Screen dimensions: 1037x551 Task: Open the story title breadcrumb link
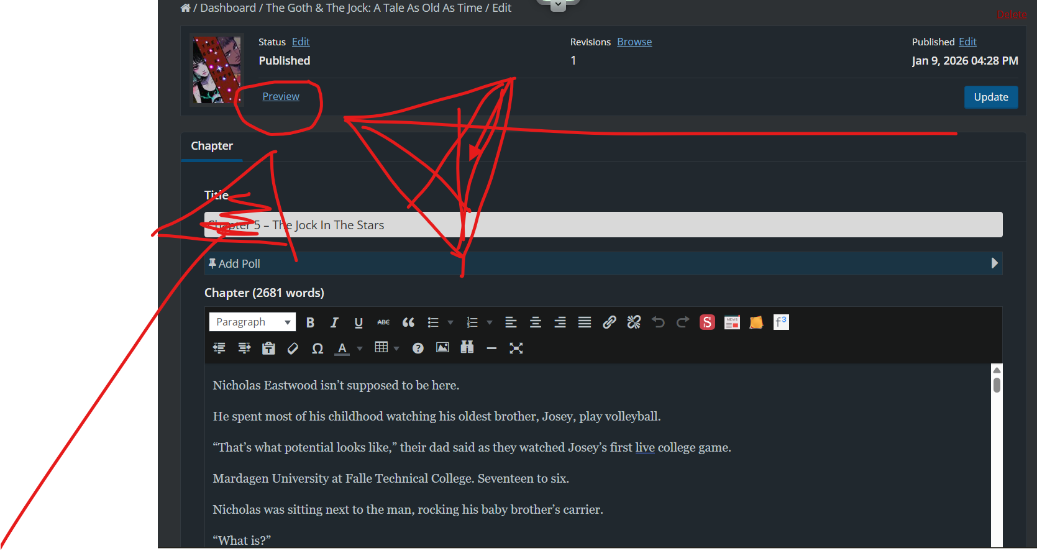374,7
